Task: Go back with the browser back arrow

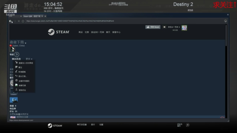Action: (x=10, y=21)
